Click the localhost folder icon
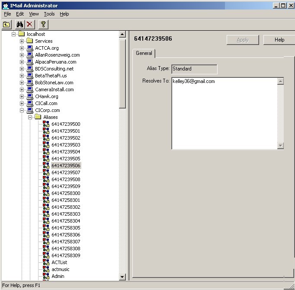Image resolution: width=295 pixels, height=290 pixels. pos(22,34)
